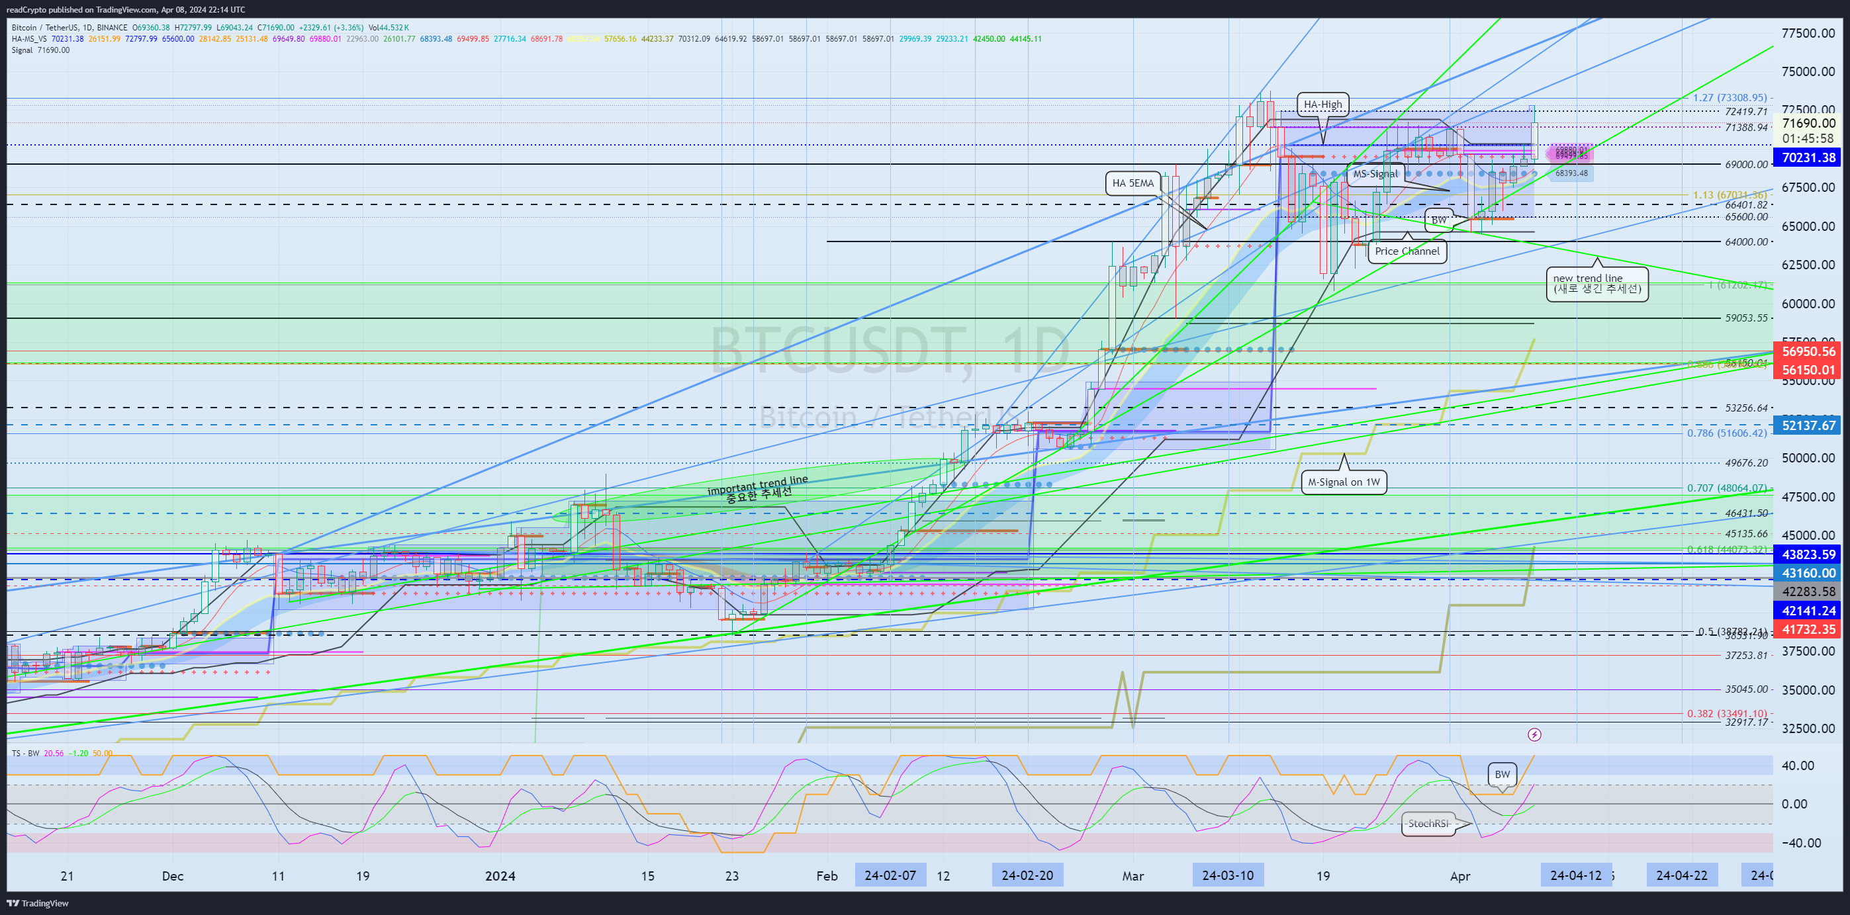This screenshot has height=915, width=1850.
Task: Click the 37253.81 horizontal line label
Action: click(1746, 655)
